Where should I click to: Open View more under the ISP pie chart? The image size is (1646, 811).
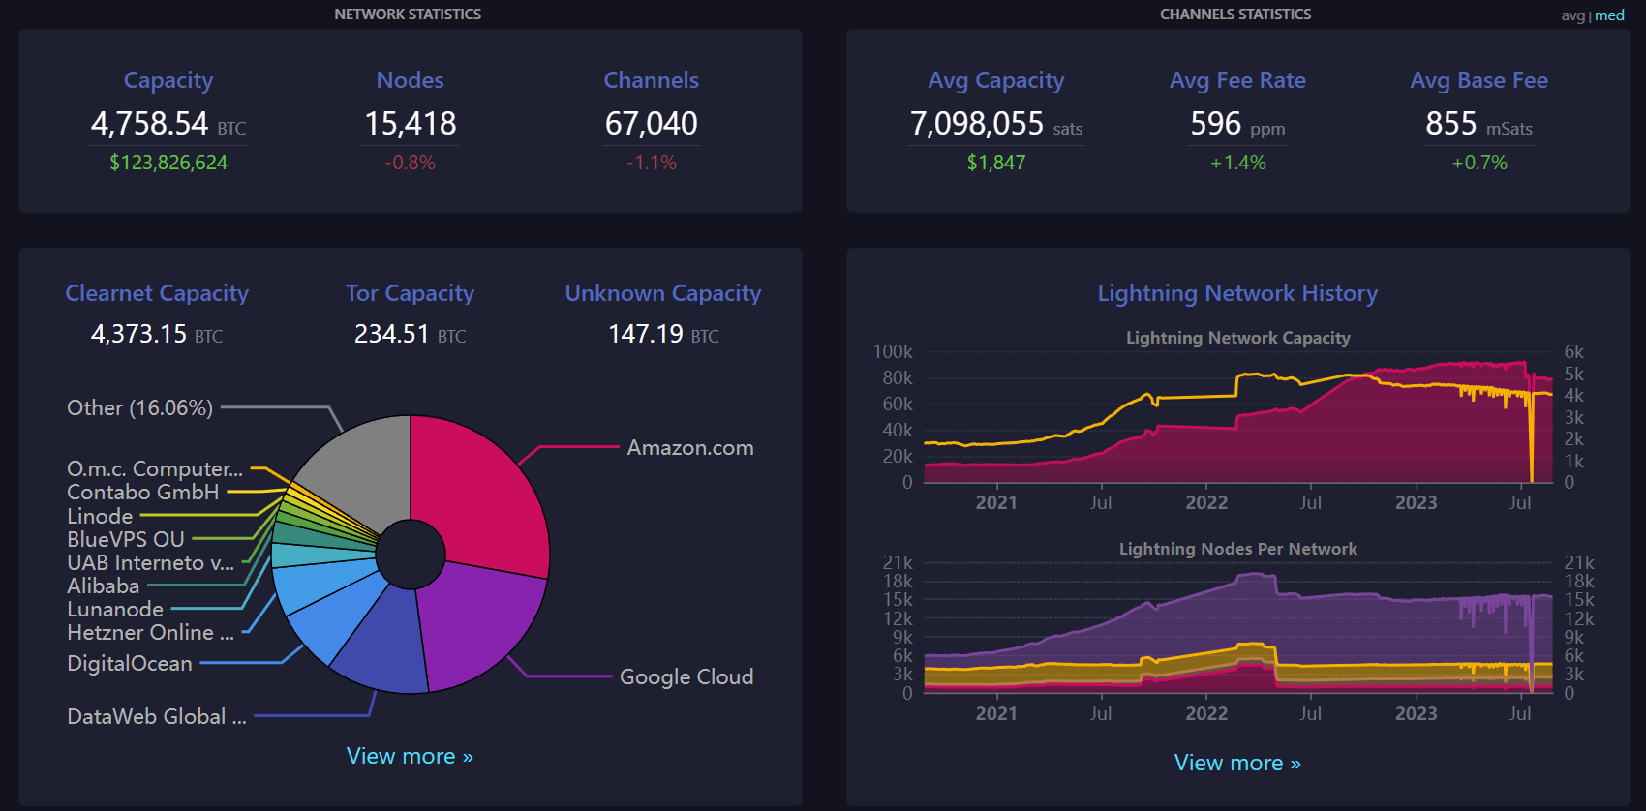410,756
